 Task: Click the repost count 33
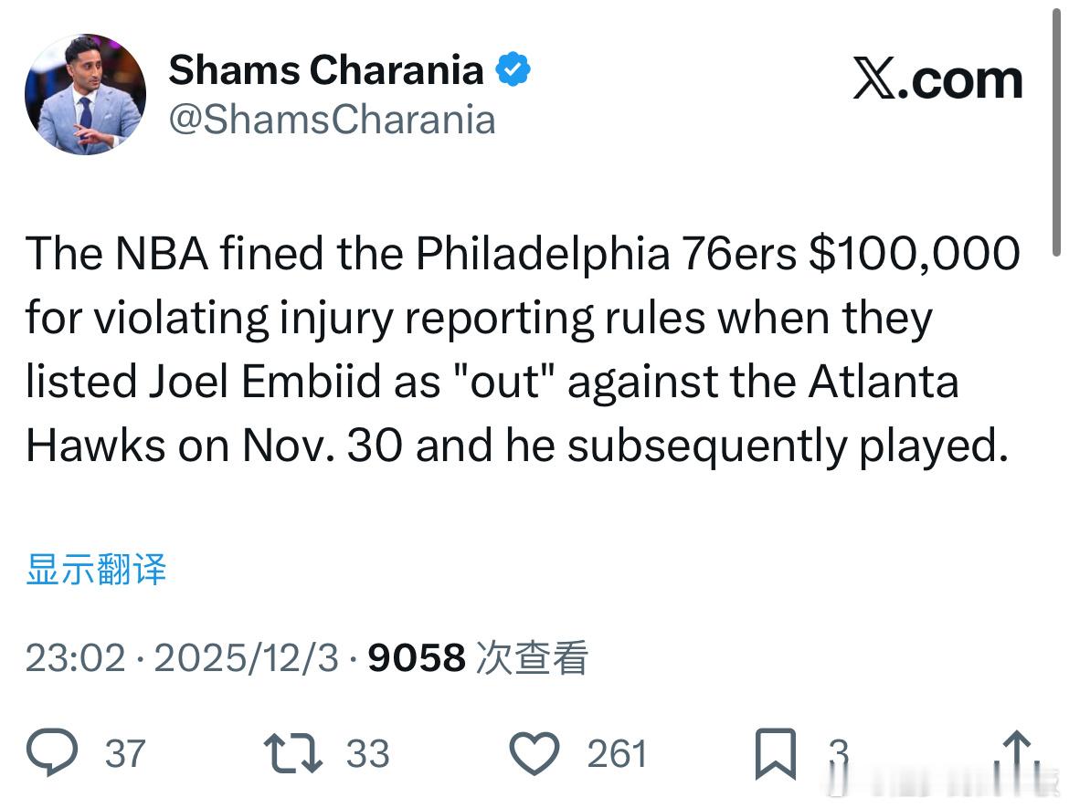click(x=369, y=753)
